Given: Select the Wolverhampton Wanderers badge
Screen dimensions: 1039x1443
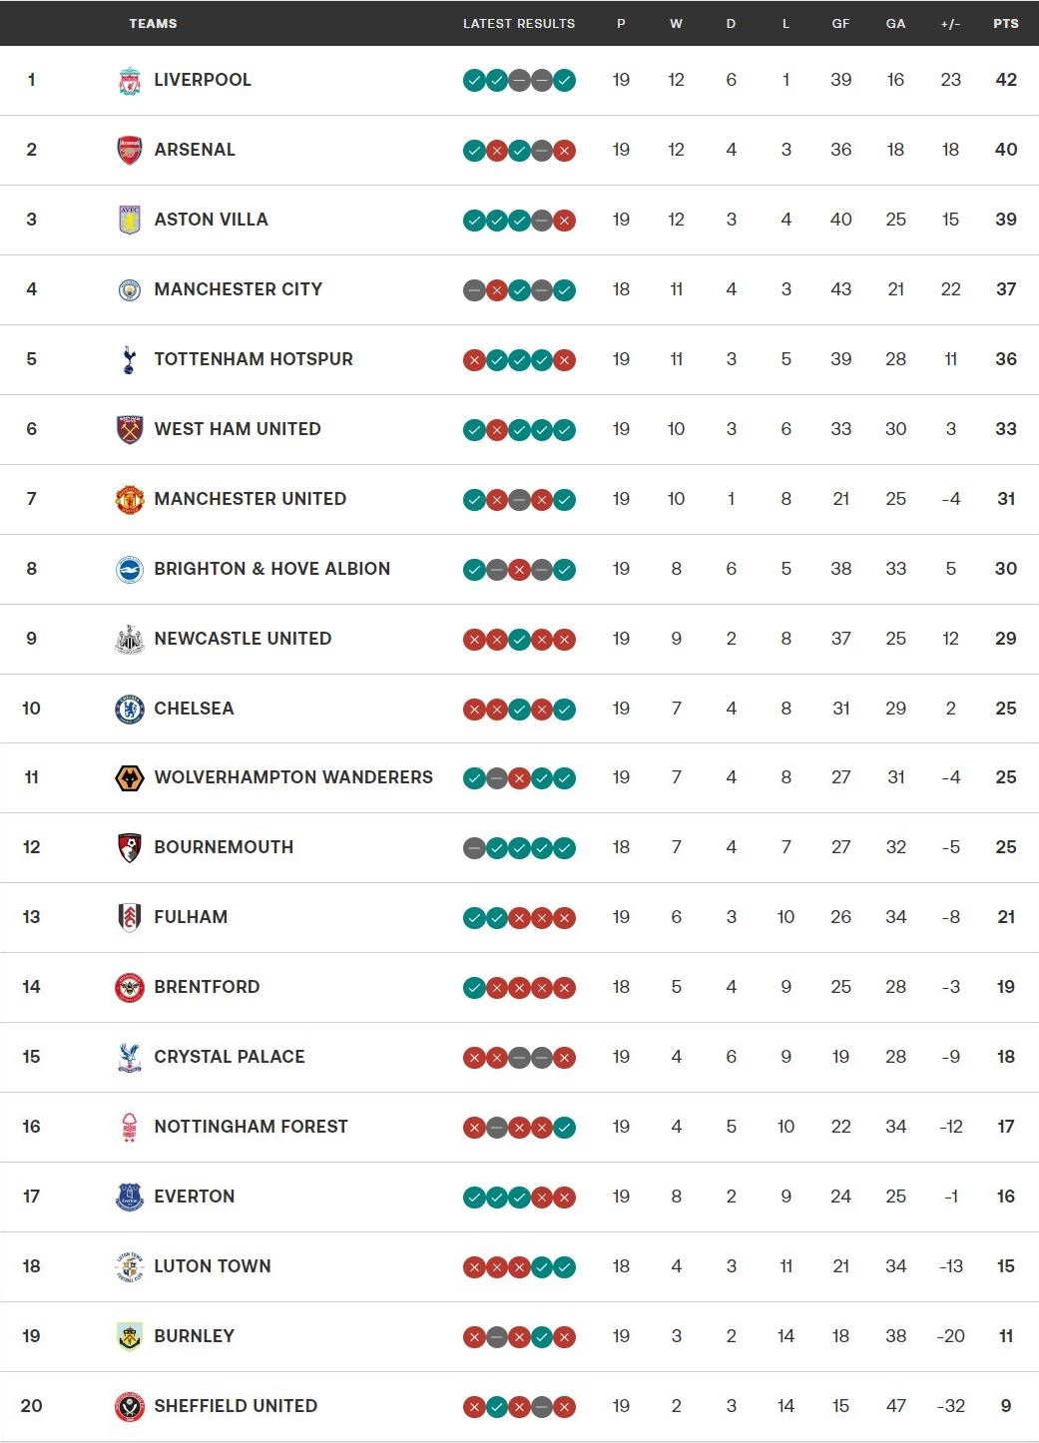Looking at the screenshot, I should [131, 777].
